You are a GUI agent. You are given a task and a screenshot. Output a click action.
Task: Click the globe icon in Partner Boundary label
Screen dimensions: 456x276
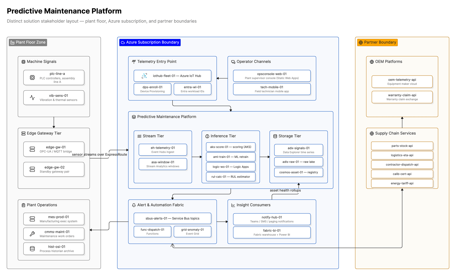[x=361, y=42]
